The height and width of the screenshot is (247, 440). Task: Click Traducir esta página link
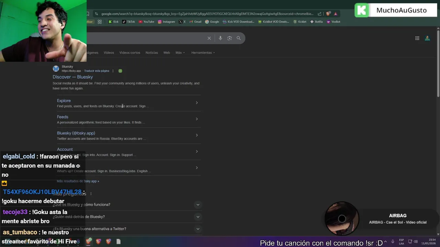pos(97,71)
